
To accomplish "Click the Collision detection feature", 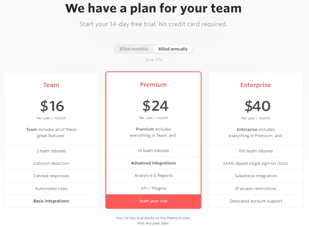I will coord(51,163).
